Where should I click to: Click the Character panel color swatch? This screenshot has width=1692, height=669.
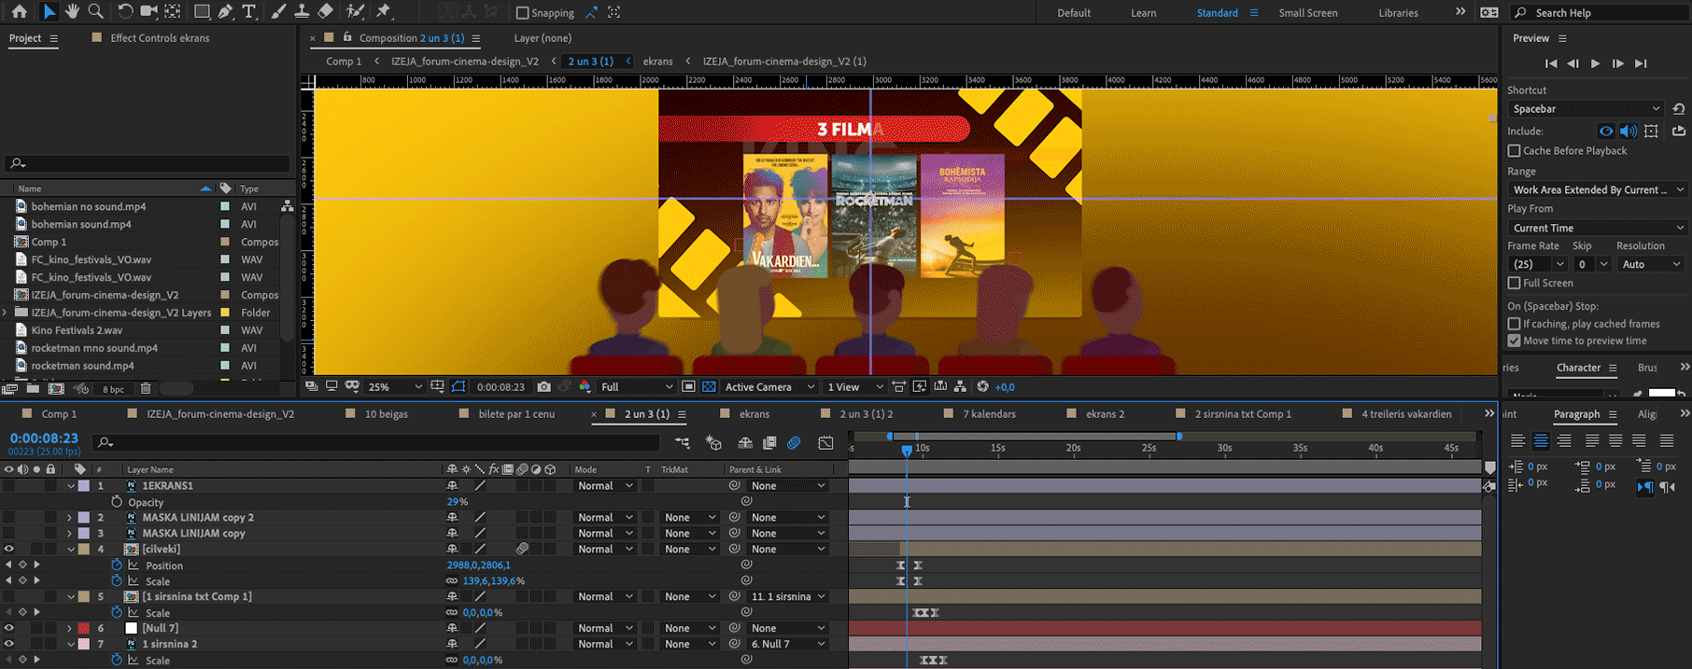coord(1661,394)
